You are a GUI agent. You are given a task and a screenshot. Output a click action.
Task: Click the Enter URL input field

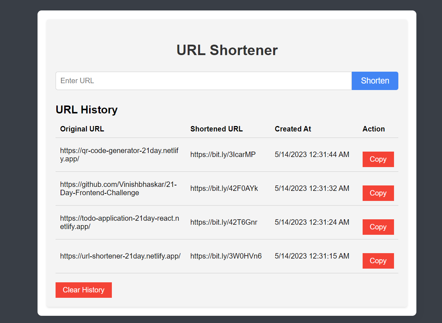click(204, 81)
